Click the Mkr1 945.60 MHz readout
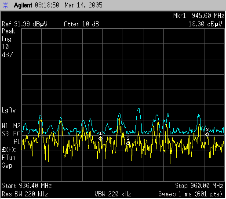The image size is (226, 199). click(x=199, y=15)
